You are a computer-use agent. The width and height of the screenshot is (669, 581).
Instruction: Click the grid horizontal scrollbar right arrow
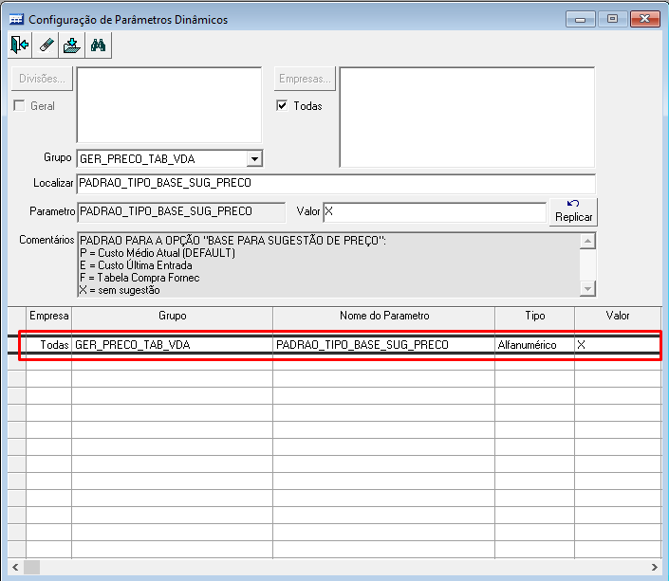[x=655, y=568]
